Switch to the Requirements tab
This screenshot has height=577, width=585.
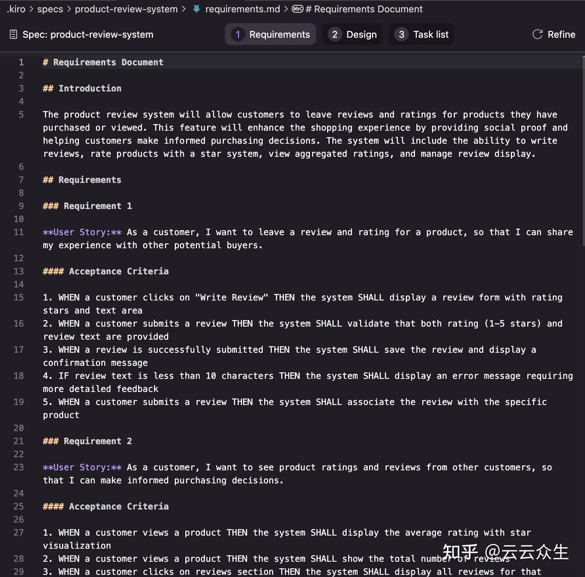(x=279, y=34)
